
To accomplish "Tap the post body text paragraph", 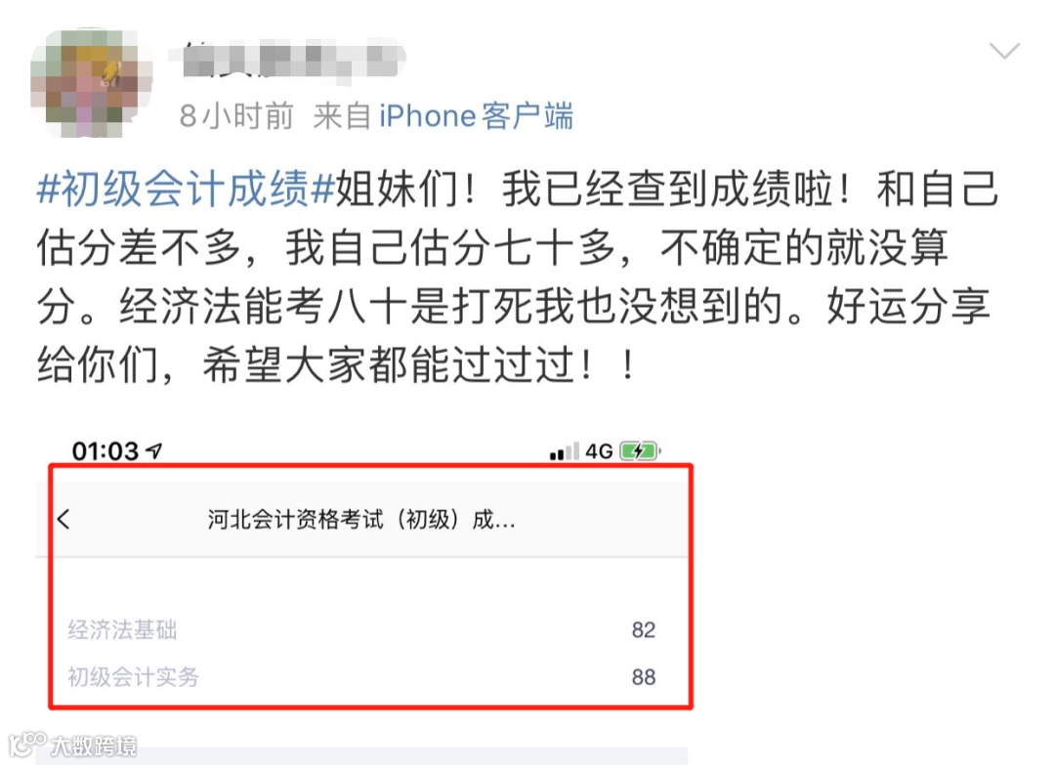I will (517, 276).
